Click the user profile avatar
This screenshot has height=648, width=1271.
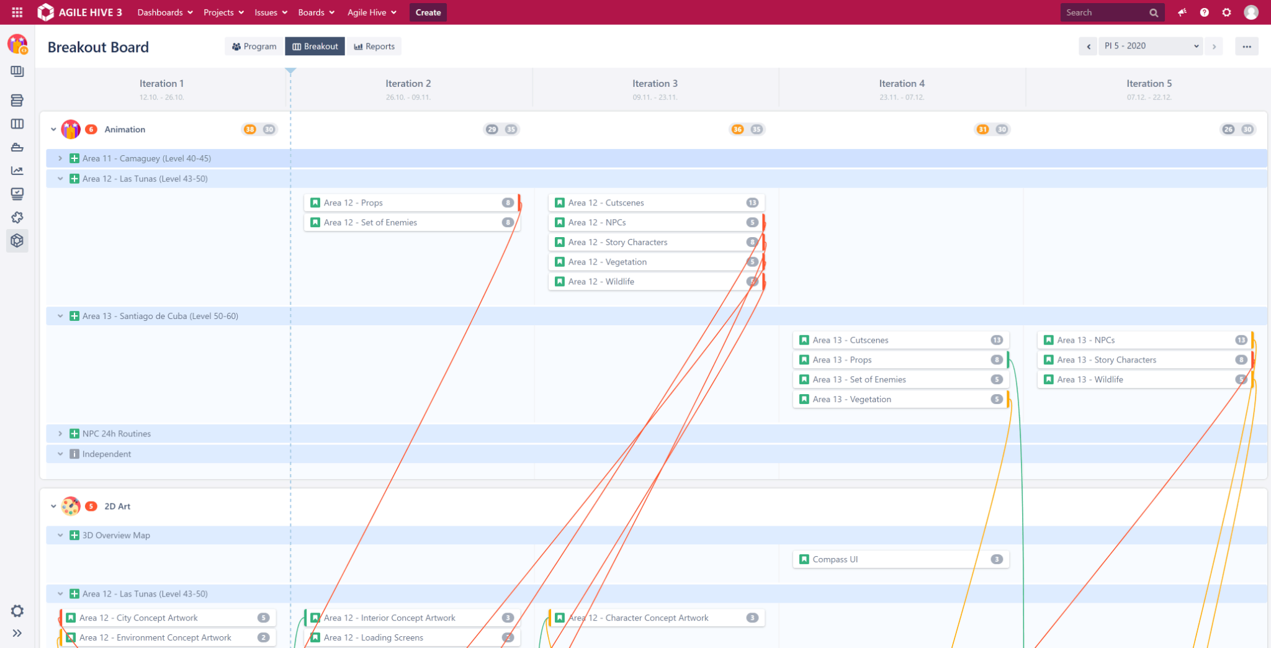tap(1251, 12)
